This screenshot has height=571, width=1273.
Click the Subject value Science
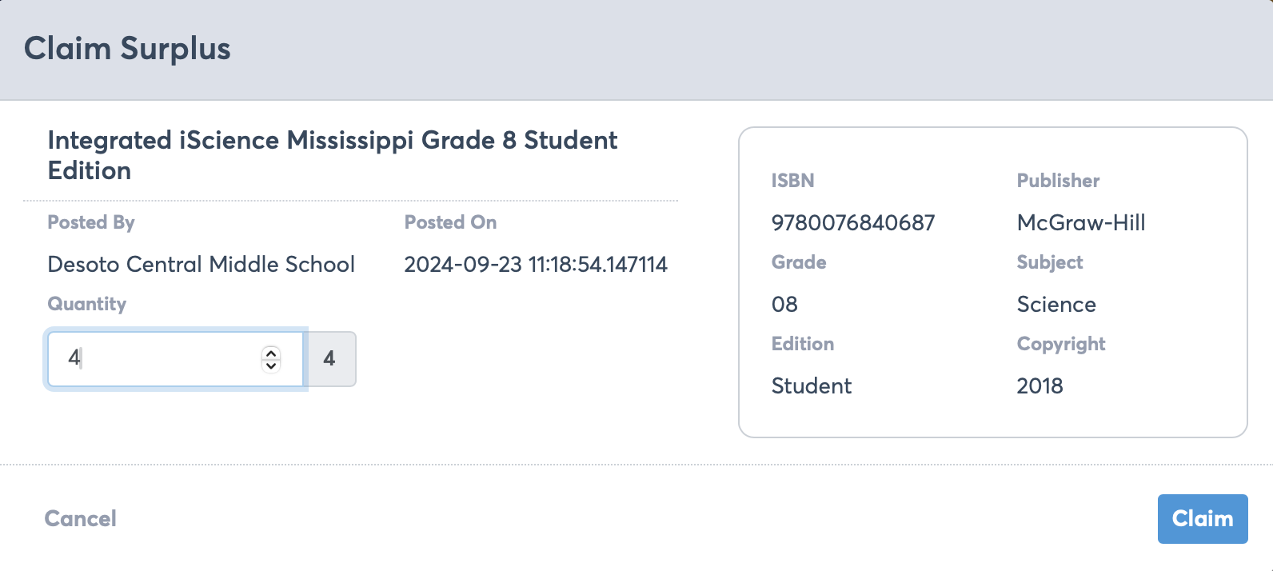tap(1056, 304)
